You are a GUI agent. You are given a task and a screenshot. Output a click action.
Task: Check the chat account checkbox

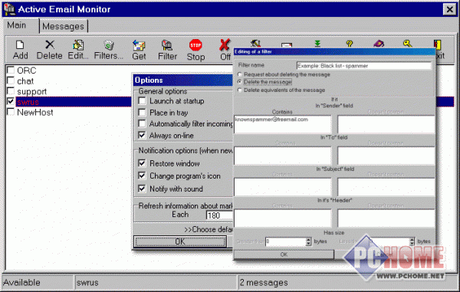[x=11, y=80]
